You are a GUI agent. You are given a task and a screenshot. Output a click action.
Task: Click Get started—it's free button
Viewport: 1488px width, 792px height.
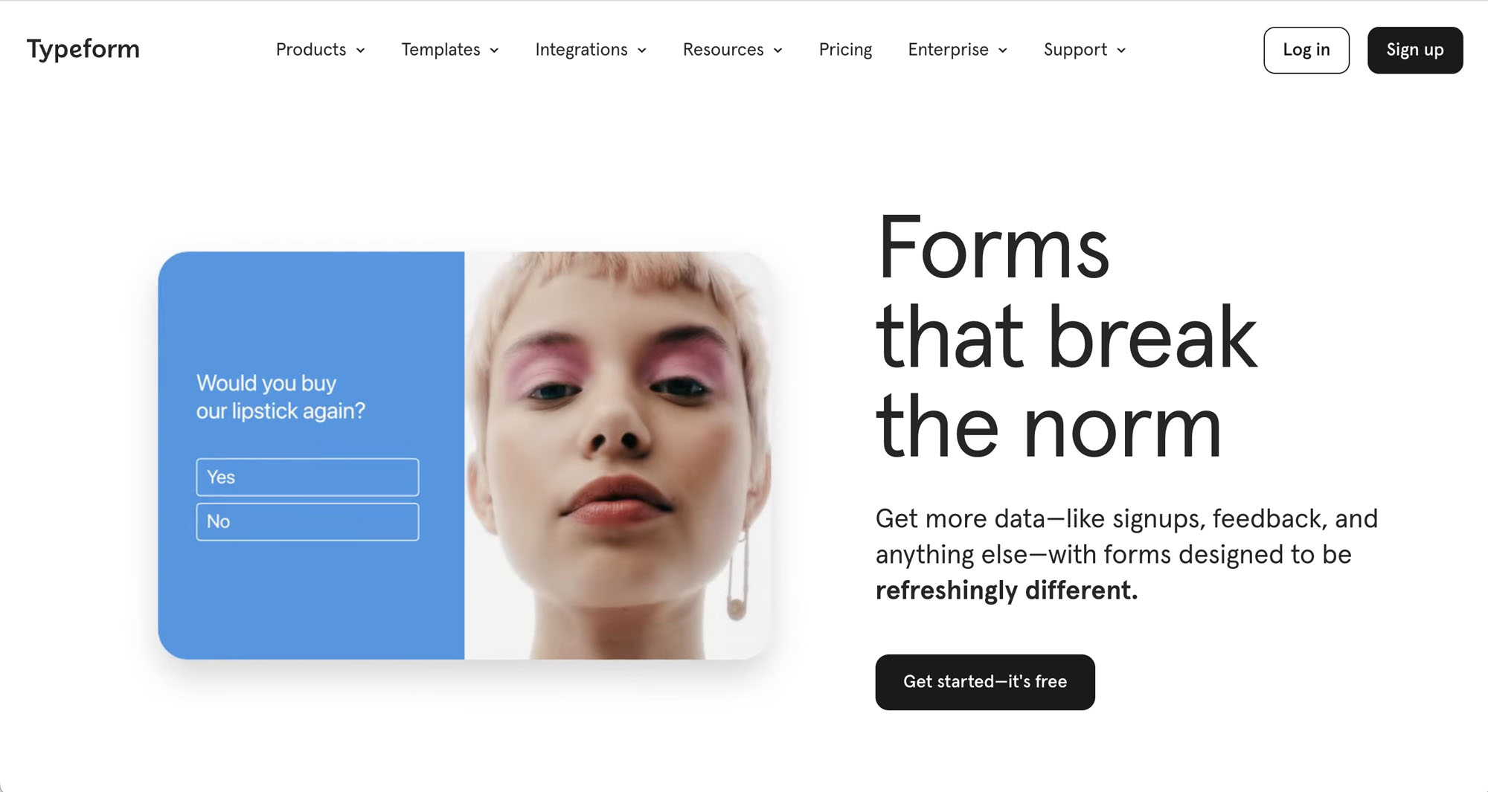point(985,682)
